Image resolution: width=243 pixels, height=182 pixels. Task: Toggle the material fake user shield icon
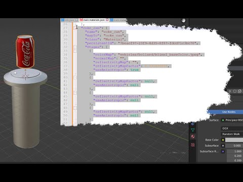pyautogui.click(x=235, y=91)
